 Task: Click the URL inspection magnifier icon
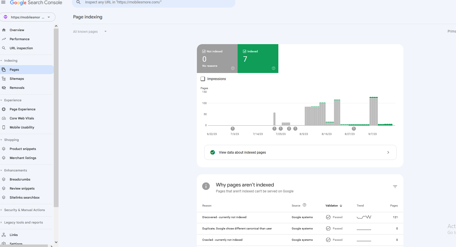pyautogui.click(x=4, y=48)
